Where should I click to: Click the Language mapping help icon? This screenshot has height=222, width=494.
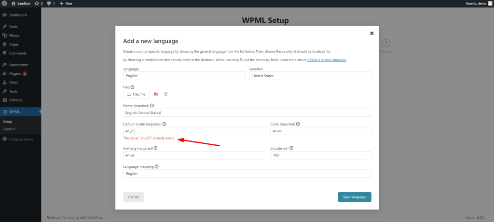(x=157, y=166)
